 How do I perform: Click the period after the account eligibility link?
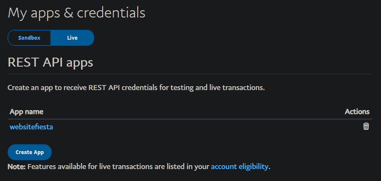[269, 167]
